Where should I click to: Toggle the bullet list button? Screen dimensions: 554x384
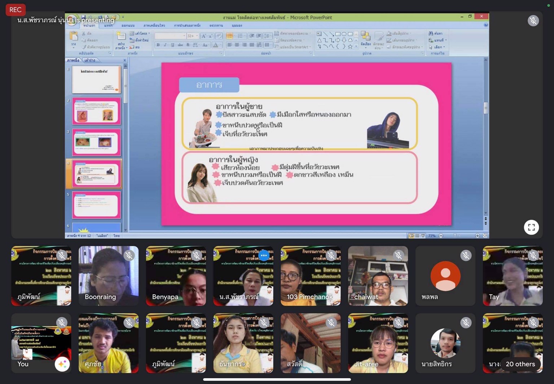(x=229, y=36)
